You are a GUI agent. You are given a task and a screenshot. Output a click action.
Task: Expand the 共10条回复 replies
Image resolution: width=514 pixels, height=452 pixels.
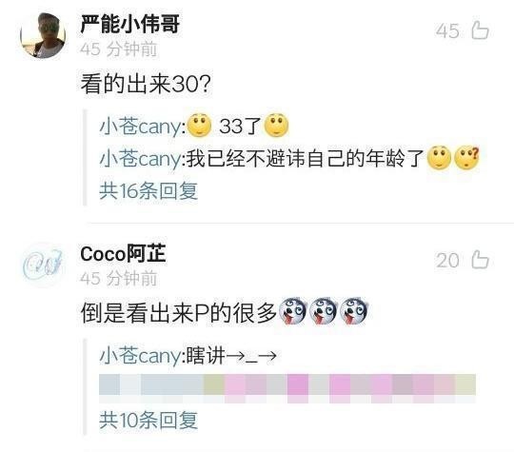(x=148, y=421)
